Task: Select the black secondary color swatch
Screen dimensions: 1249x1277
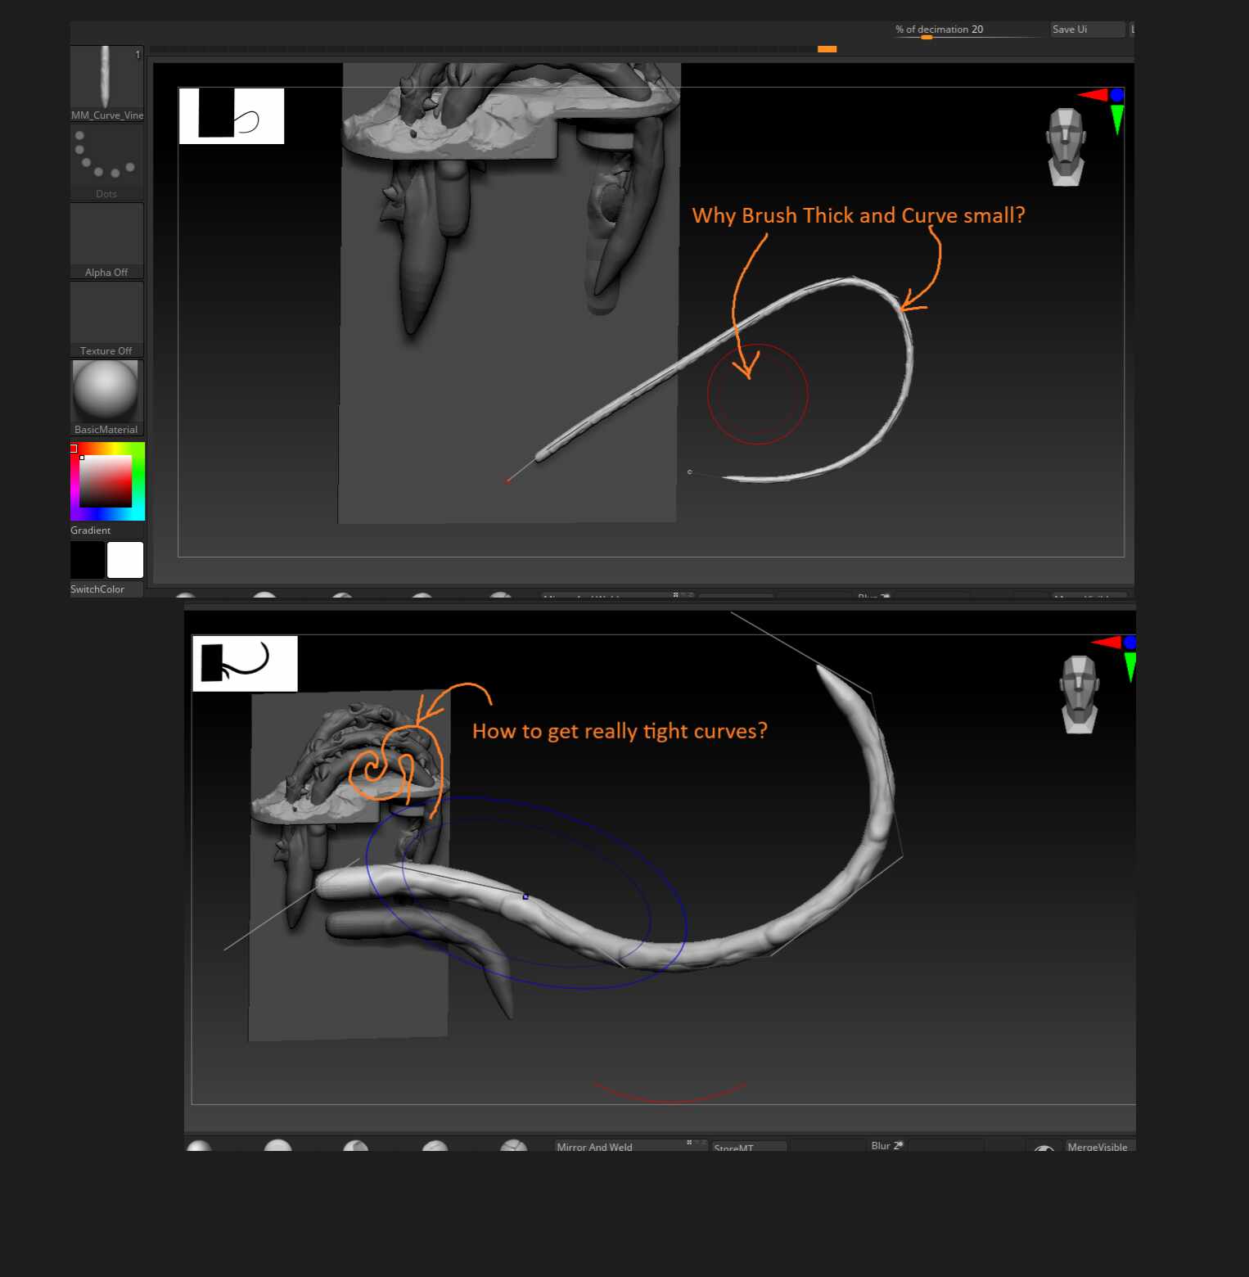Action: pyautogui.click(x=88, y=561)
